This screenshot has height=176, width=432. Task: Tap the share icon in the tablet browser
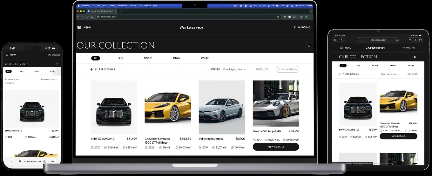pyautogui.click(x=410, y=40)
